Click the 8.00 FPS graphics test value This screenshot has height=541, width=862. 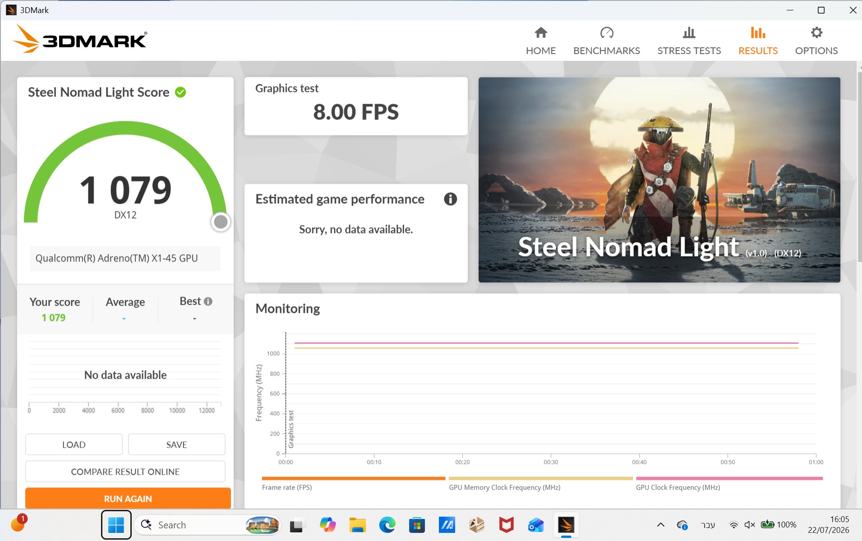(x=356, y=112)
